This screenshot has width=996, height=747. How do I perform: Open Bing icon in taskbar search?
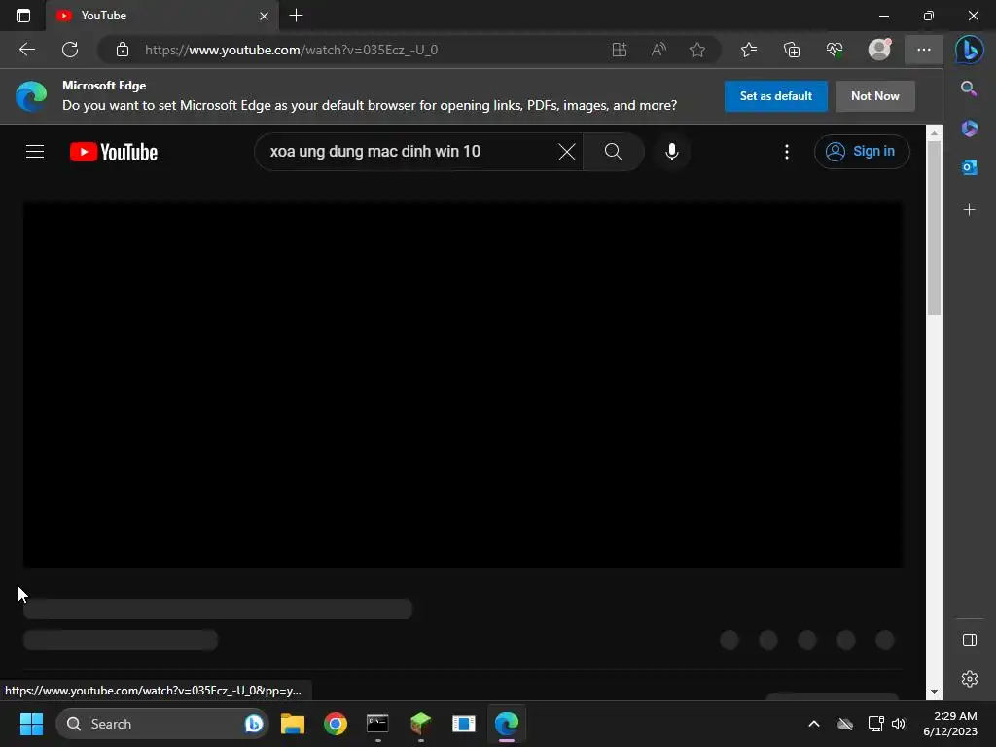pos(254,724)
